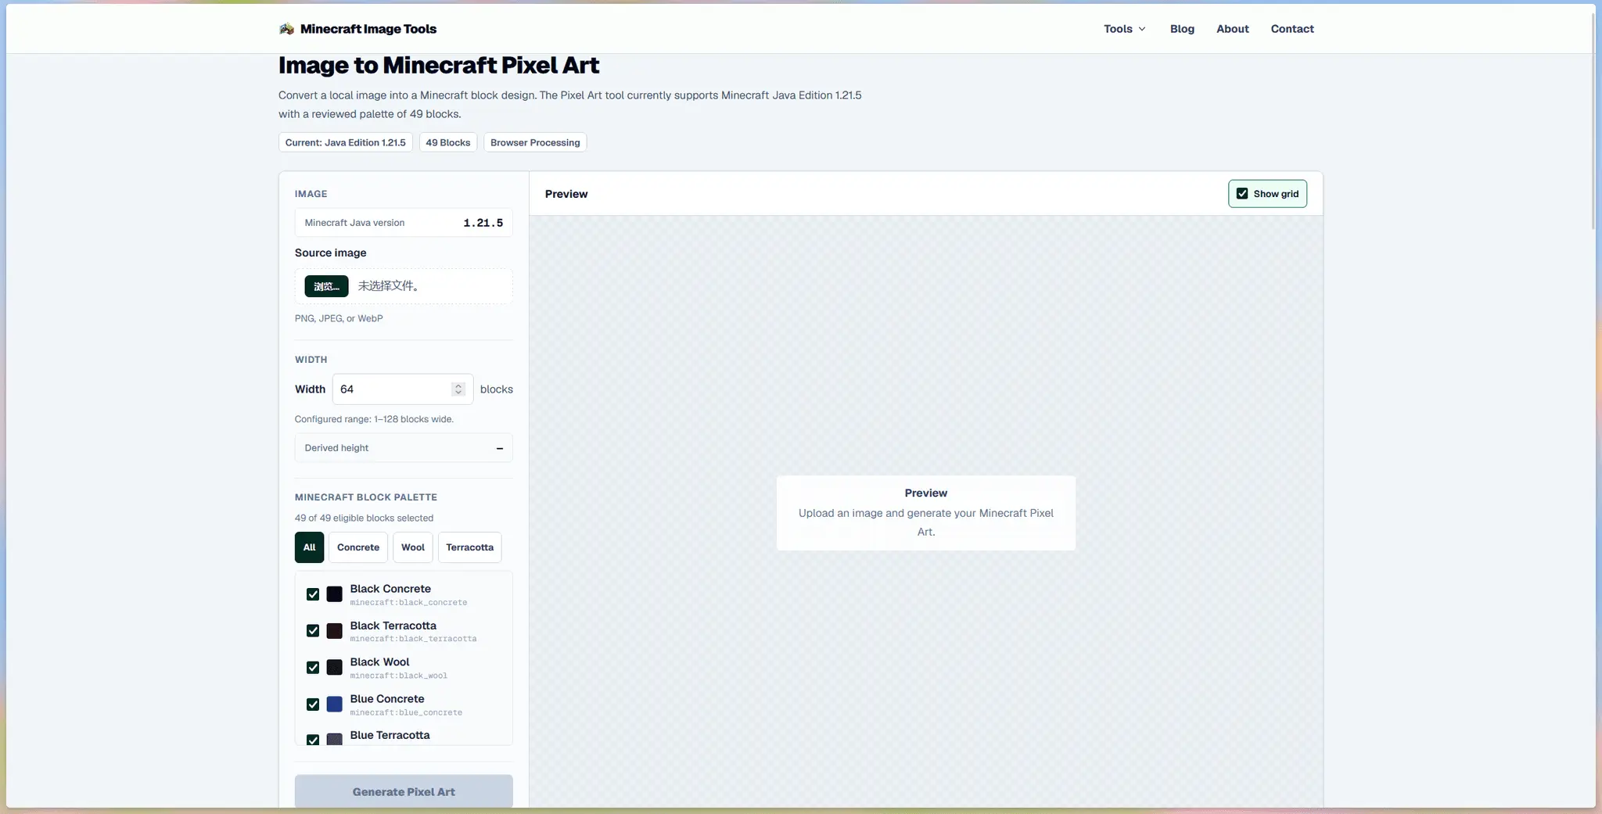This screenshot has height=814, width=1602.
Task: Click the Derived height row
Action: [404, 448]
